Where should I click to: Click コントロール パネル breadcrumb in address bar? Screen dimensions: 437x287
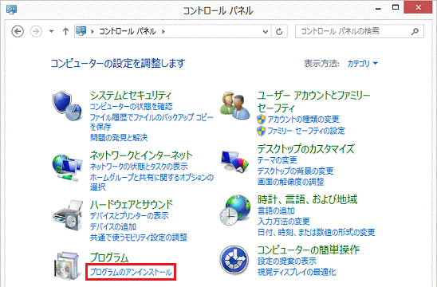128,31
